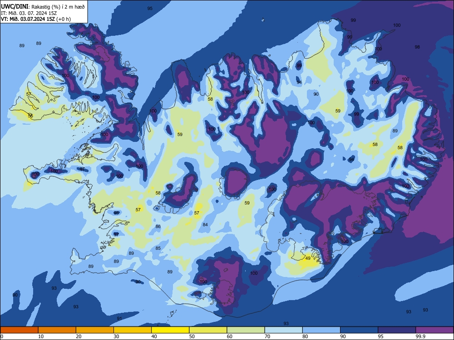Screen dimensions: 454x340
Task: Select the 40–50 bright yellow legend swatch
Action: point(170,330)
